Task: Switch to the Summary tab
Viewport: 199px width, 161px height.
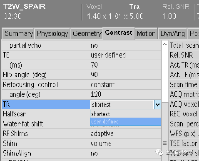Action: [x=18, y=33]
